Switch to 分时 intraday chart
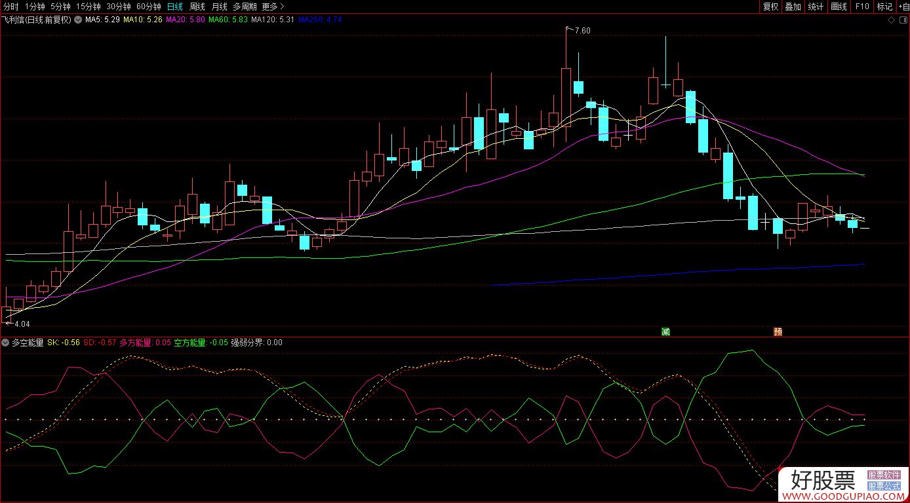Screen dimensions: 910x503 pyautogui.click(x=11, y=7)
